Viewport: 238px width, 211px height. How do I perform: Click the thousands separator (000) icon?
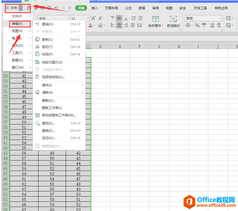204,25
